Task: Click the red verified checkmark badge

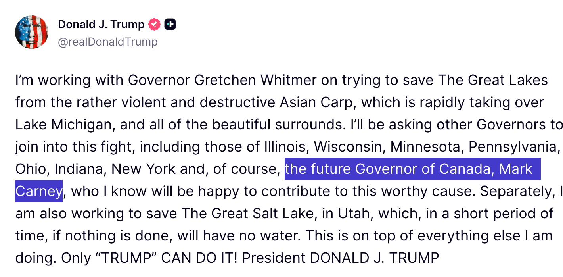Action: tap(154, 25)
